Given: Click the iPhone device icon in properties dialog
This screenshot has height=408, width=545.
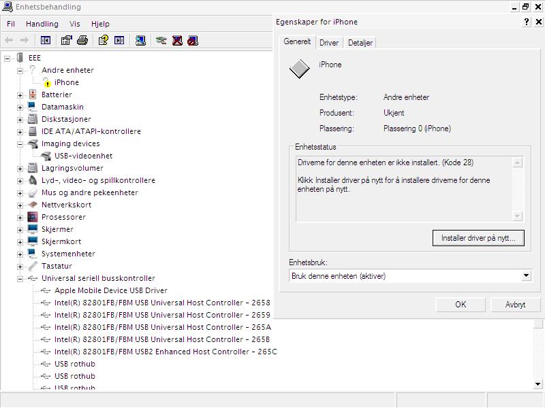Looking at the screenshot, I should tap(299, 69).
